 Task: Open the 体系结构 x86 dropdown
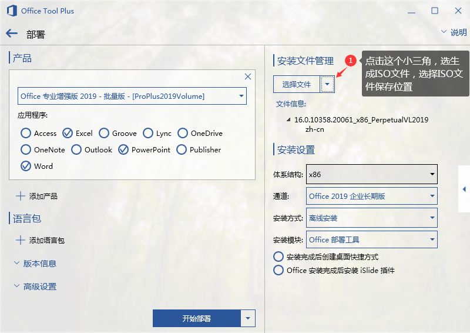pyautogui.click(x=372, y=174)
